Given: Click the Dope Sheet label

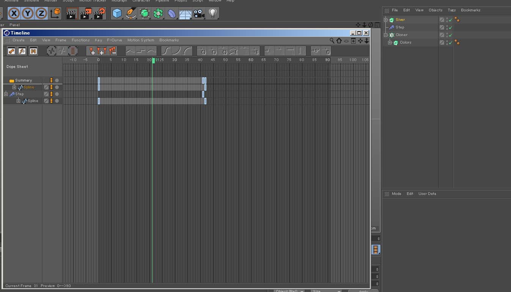Looking at the screenshot, I should (17, 67).
